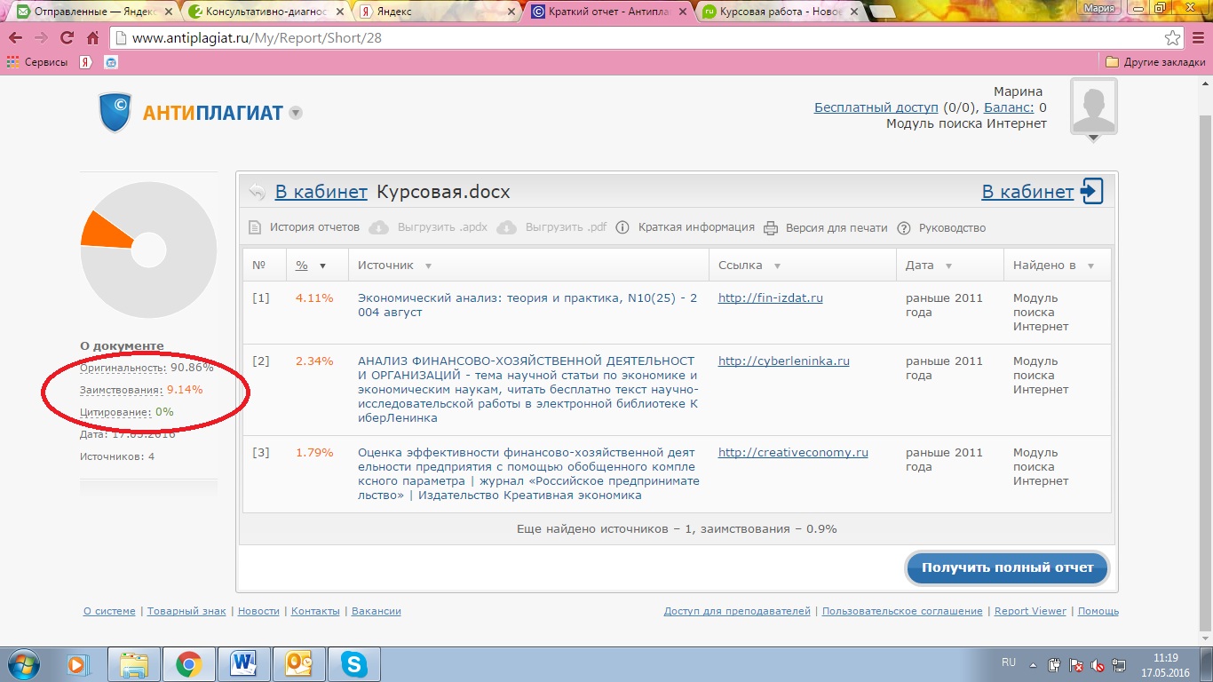Switch to the Курсовая работа browser tab
This screenshot has height=682, width=1213.
(x=780, y=12)
